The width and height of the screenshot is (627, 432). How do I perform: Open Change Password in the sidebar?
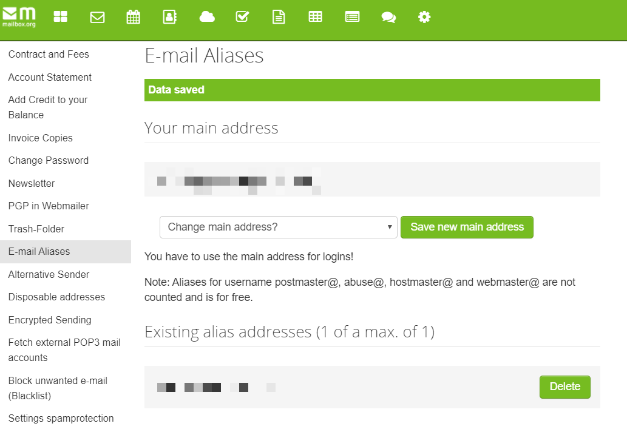point(49,161)
